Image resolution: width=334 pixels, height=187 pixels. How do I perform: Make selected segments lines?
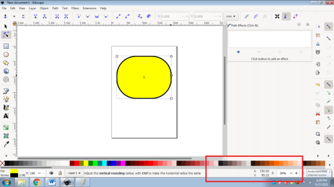(x=118, y=16)
